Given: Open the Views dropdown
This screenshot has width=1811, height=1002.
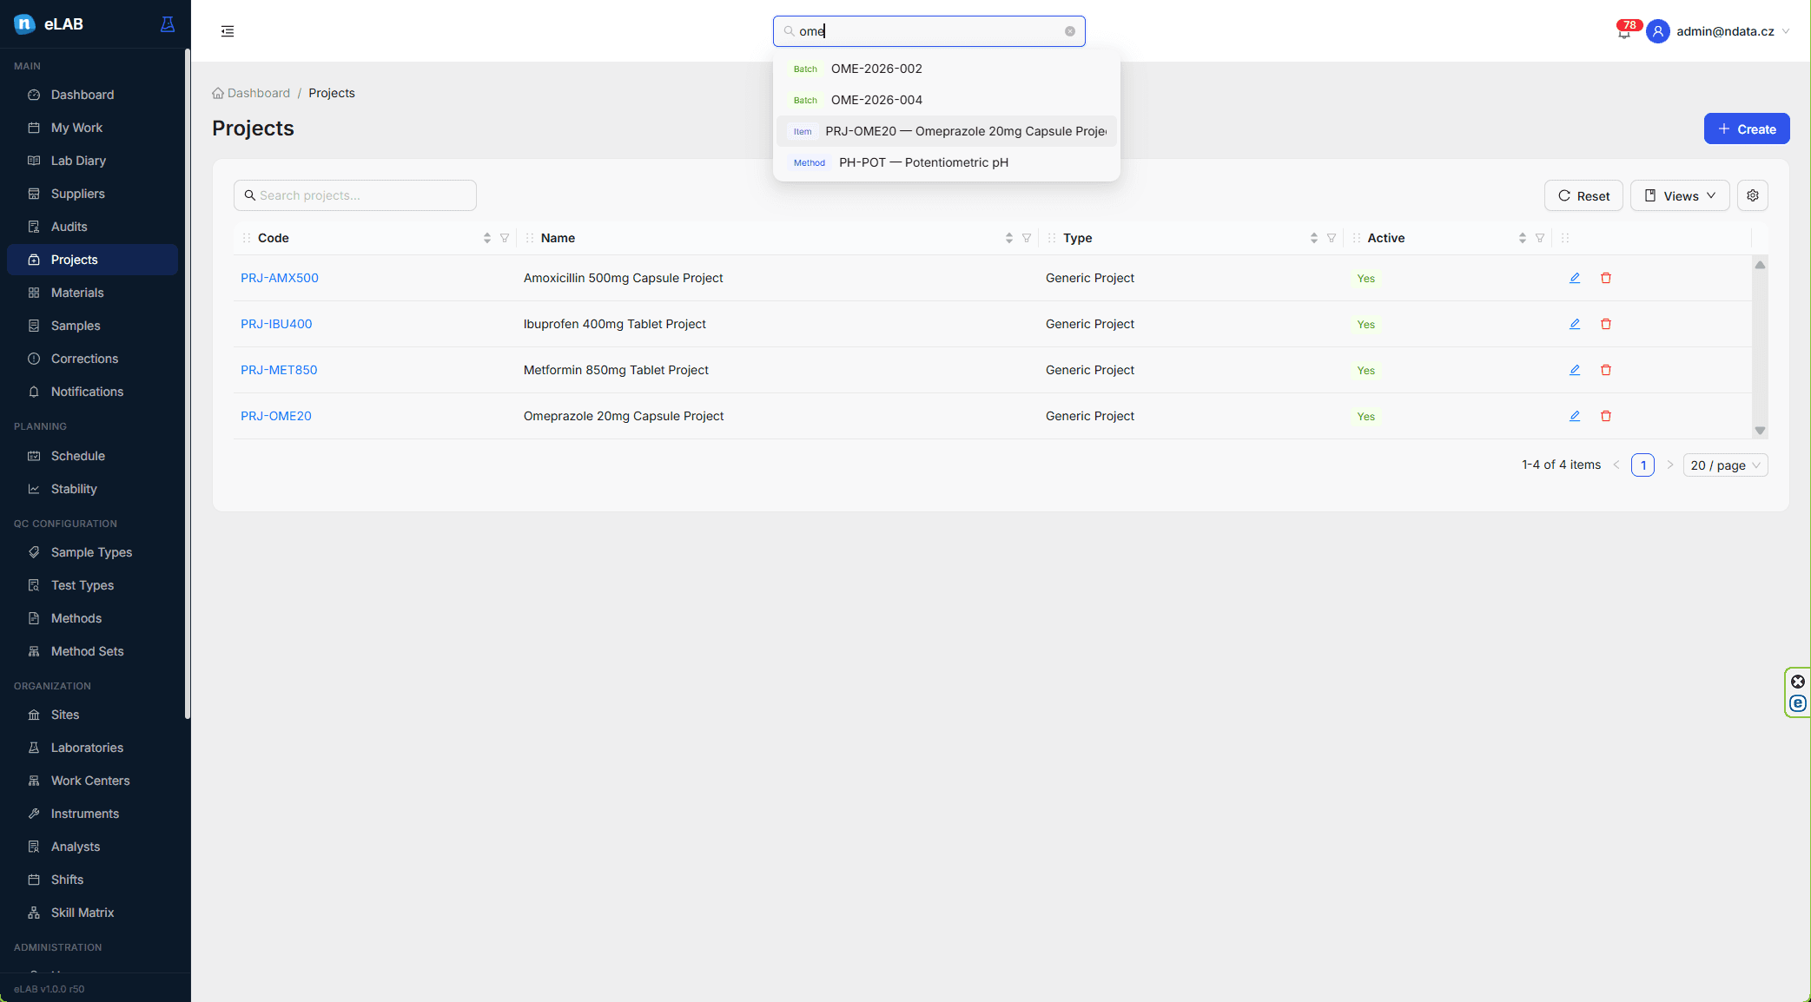Looking at the screenshot, I should pyautogui.click(x=1680, y=195).
